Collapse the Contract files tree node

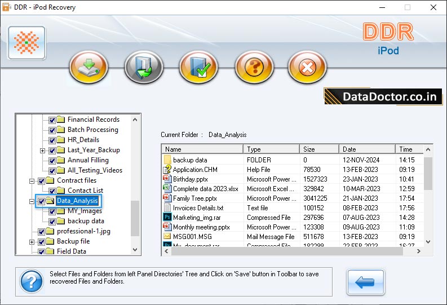coord(32,181)
